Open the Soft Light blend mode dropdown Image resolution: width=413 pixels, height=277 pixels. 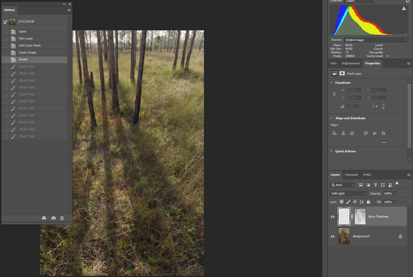(x=349, y=194)
